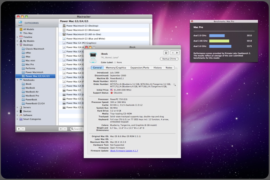Viewport: 270px width, 180px height.
Task: Click the dual 2.66 GHz benchmark bar
Action: pos(219,41)
